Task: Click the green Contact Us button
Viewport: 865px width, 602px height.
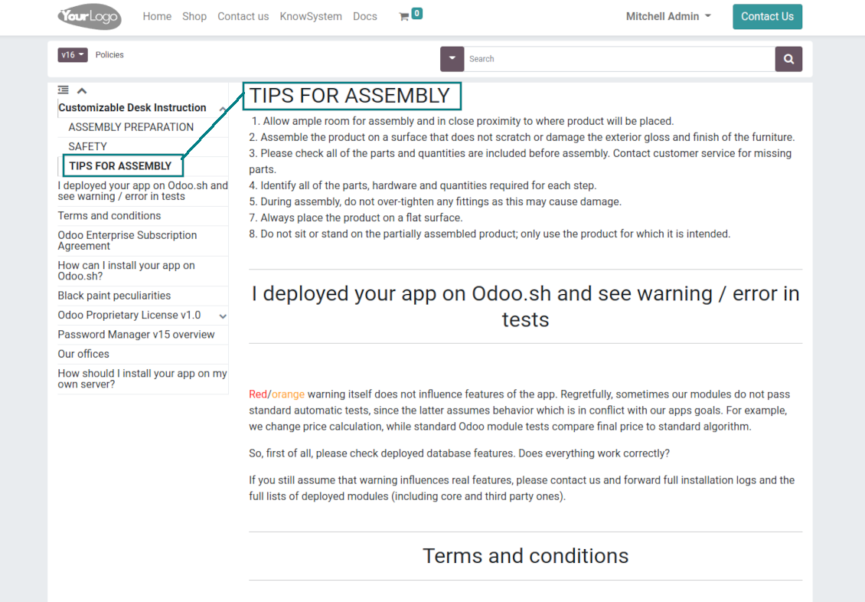Action: coord(767,17)
